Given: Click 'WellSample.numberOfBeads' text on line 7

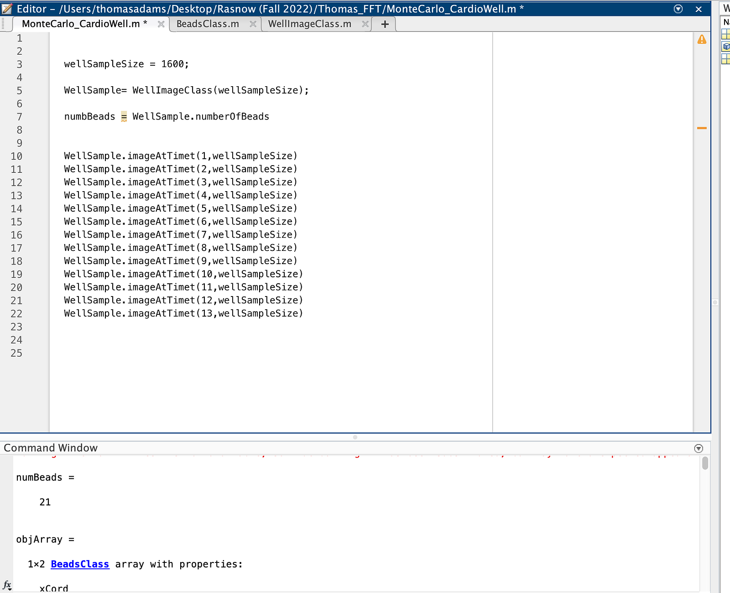Looking at the screenshot, I should 201,117.
